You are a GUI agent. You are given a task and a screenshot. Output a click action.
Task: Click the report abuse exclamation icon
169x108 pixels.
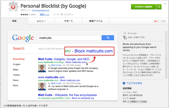[124, 83]
